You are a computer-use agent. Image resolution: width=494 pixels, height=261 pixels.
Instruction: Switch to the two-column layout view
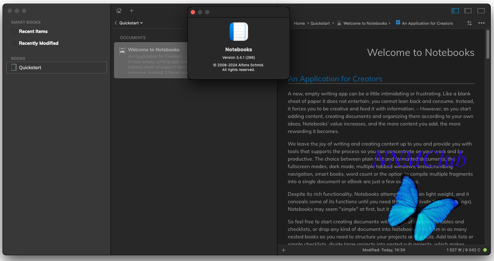click(x=468, y=11)
